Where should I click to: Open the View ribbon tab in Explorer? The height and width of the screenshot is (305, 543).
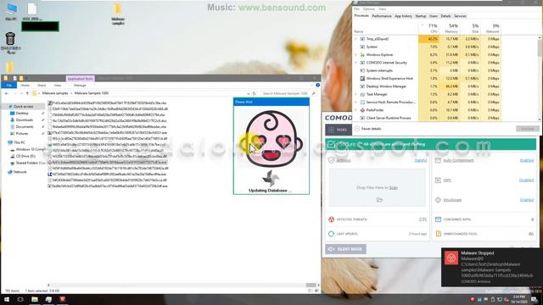(58, 85)
